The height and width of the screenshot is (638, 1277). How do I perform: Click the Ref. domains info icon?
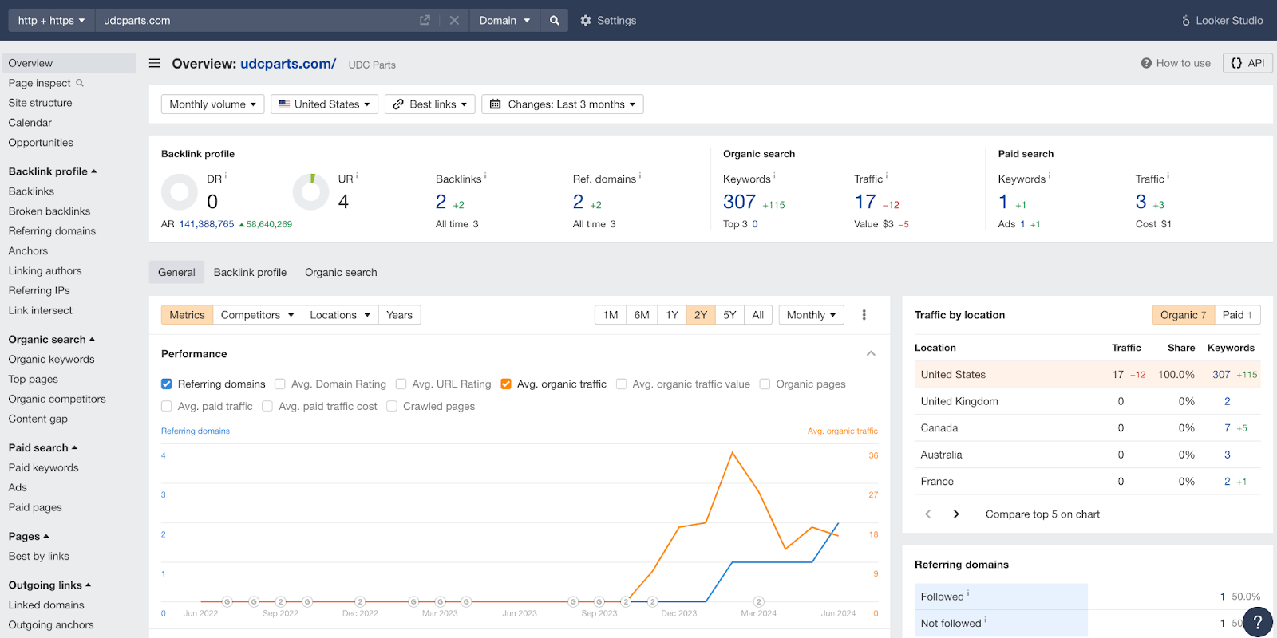640,175
